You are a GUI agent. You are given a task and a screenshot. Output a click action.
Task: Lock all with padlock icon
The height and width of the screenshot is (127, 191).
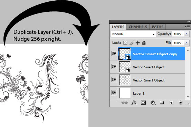pyautogui.click(x=144, y=43)
